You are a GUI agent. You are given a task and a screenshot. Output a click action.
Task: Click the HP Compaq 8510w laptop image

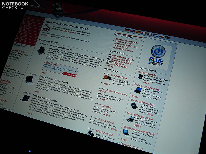pos(134,106)
